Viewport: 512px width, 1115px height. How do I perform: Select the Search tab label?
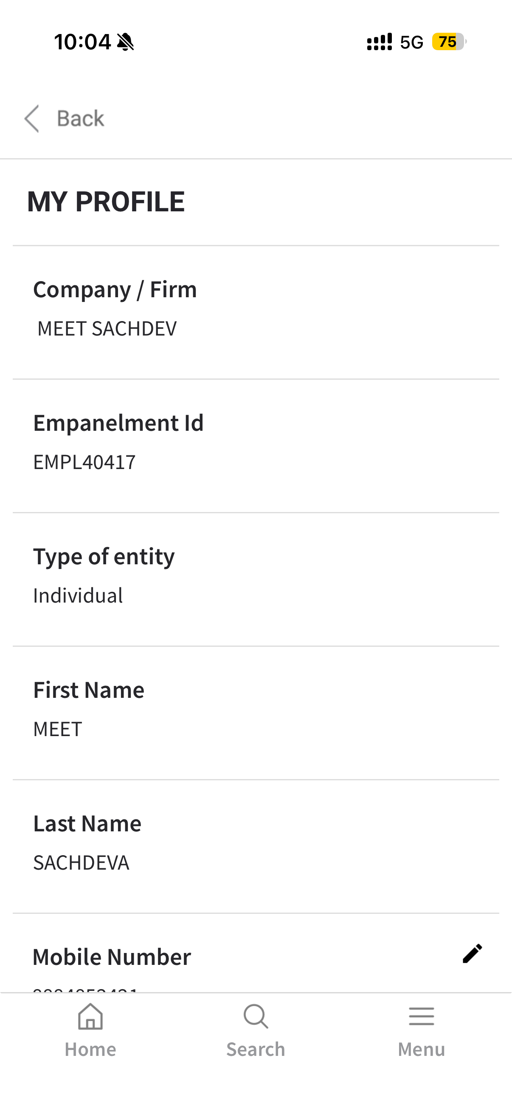256,1050
